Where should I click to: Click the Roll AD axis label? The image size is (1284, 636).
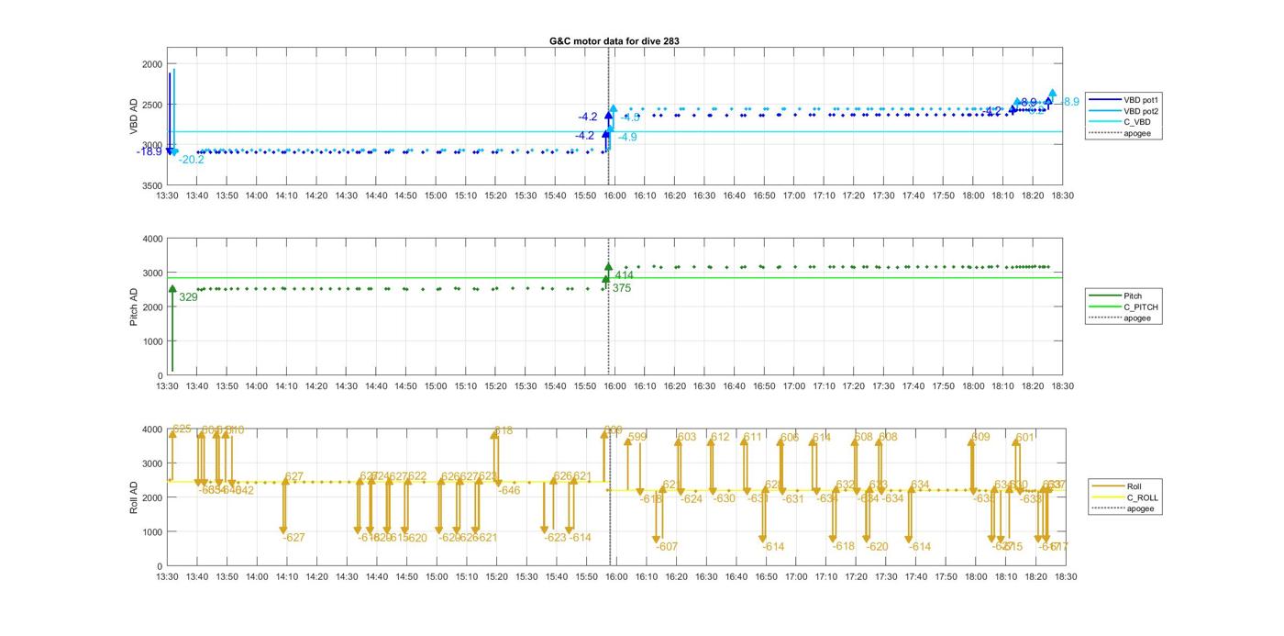pyautogui.click(x=134, y=497)
